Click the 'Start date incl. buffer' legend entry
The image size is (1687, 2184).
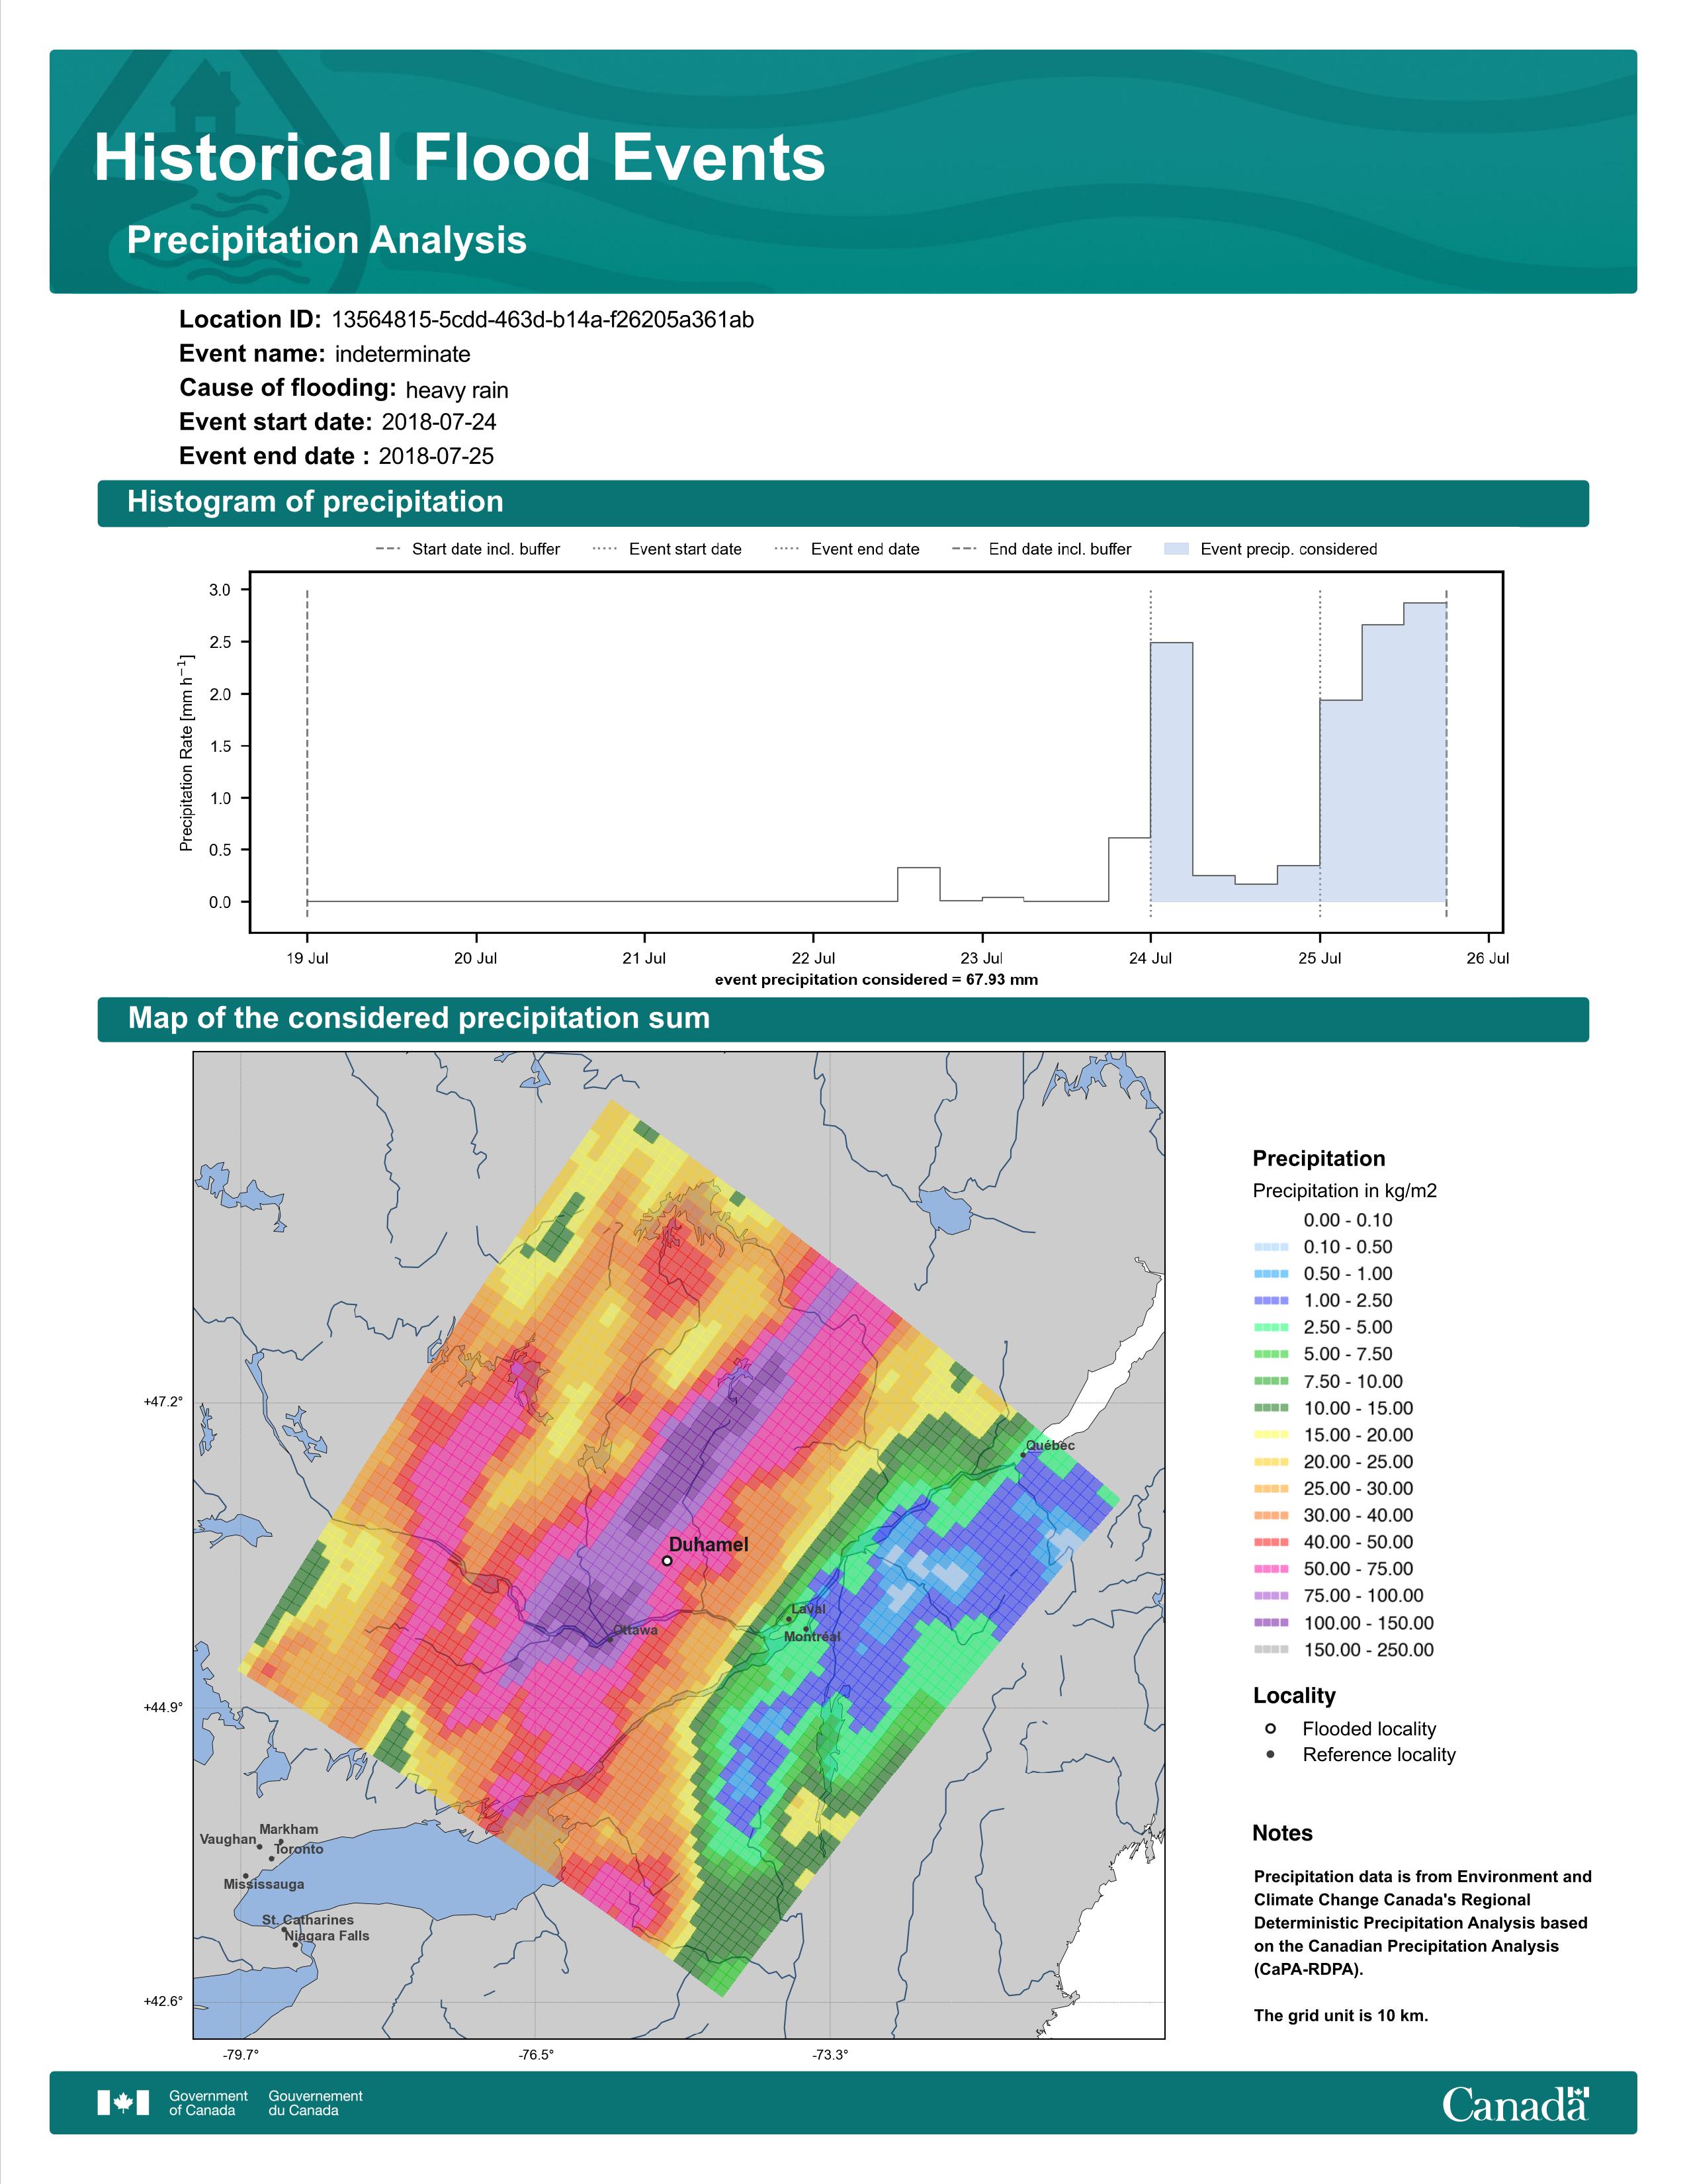(468, 549)
